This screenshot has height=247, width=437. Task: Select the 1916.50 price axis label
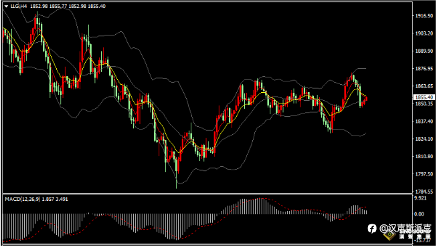[424, 16]
